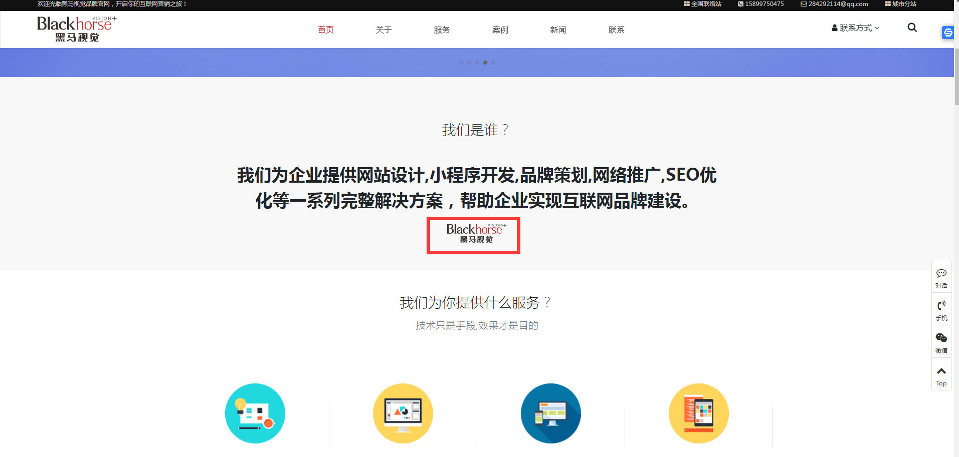Click the magnifier search icon in header
Viewport: 959px width, 457px height.
pos(912,28)
